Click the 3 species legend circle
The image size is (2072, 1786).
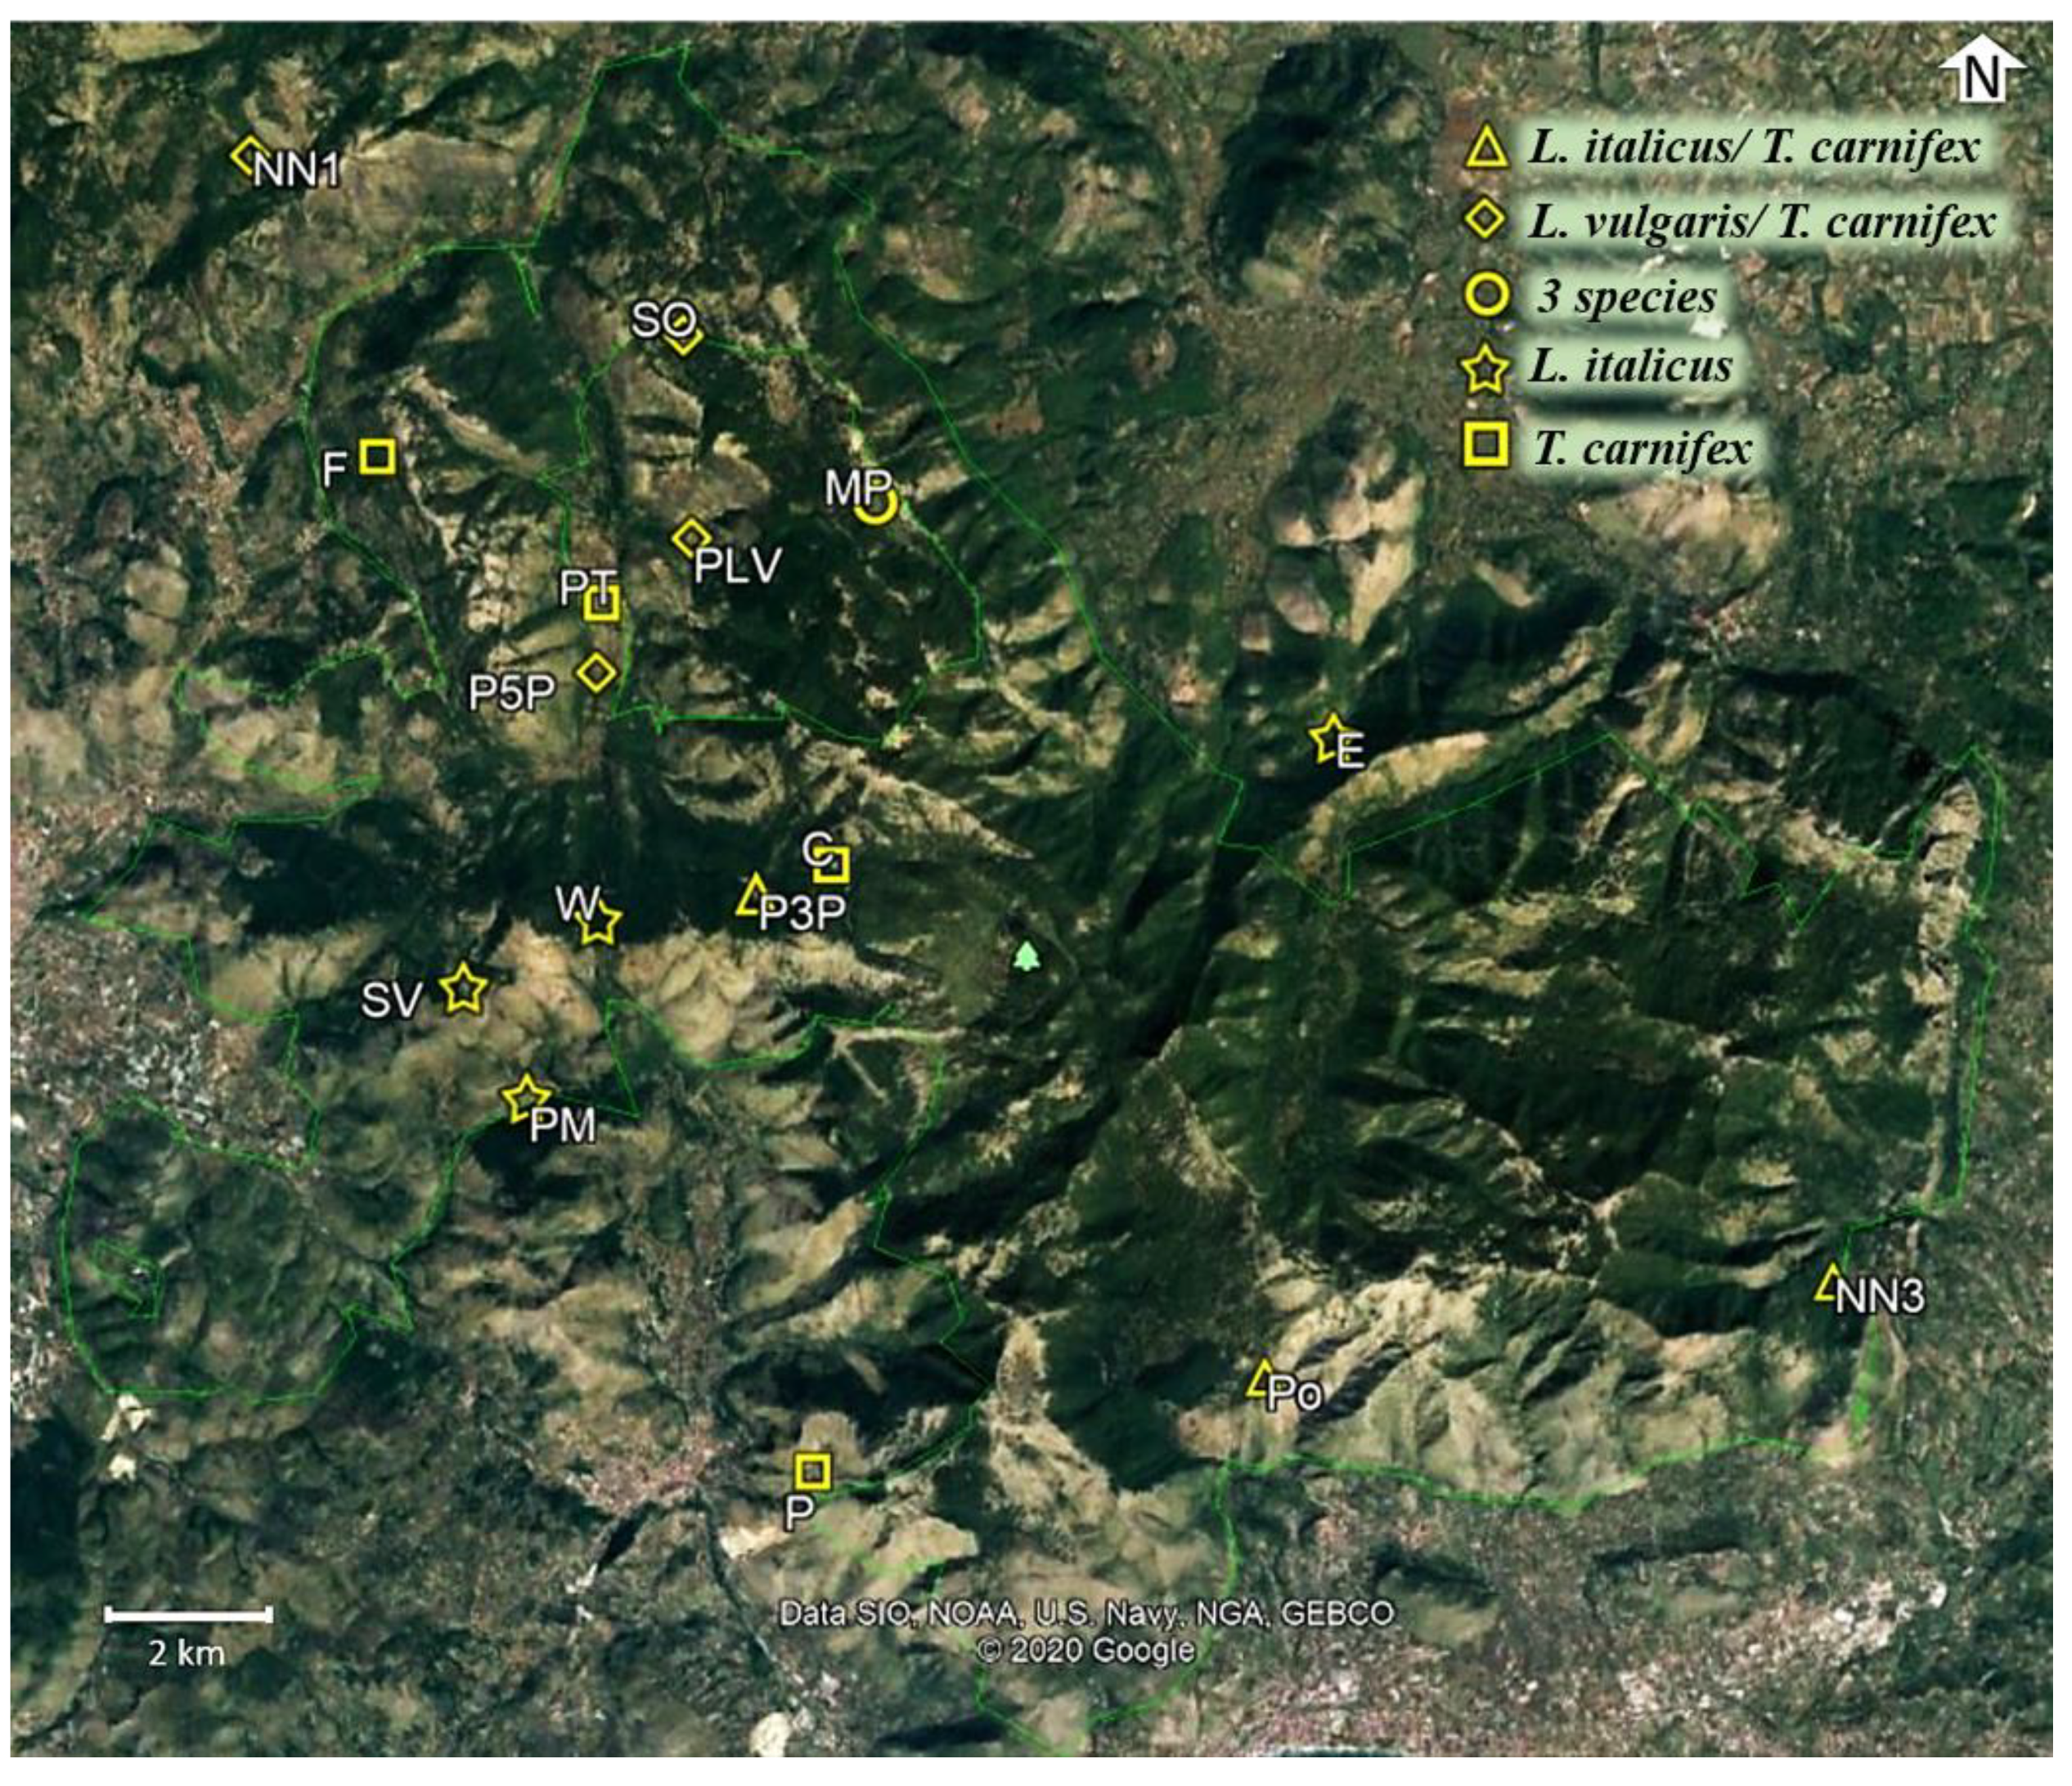(1487, 296)
